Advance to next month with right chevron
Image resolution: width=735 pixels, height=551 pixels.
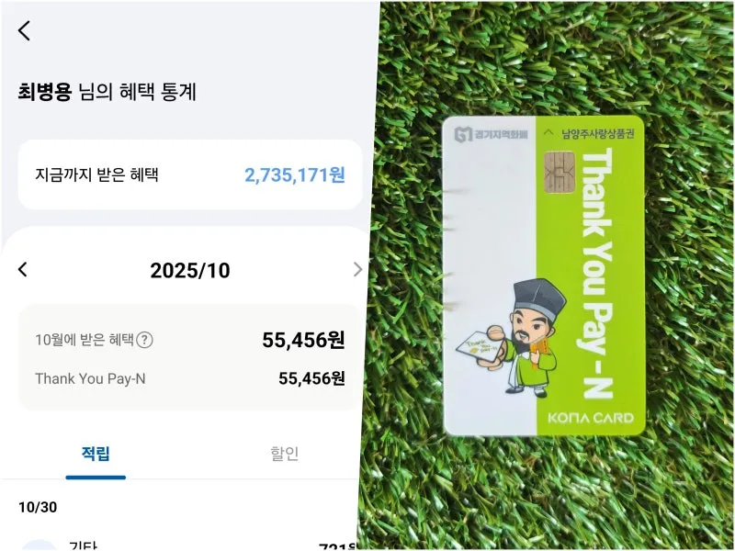357,269
